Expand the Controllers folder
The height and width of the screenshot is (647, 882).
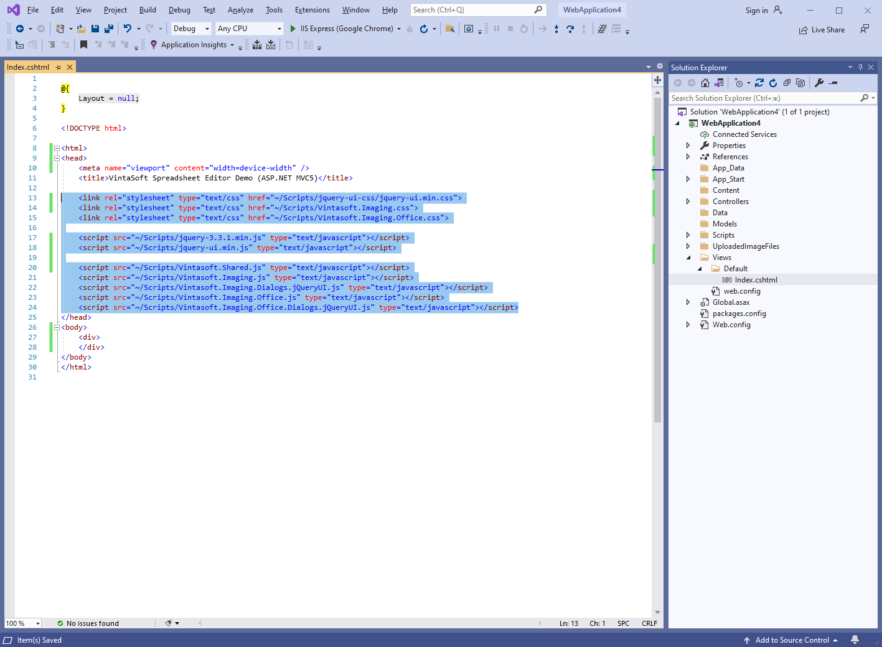(x=688, y=202)
